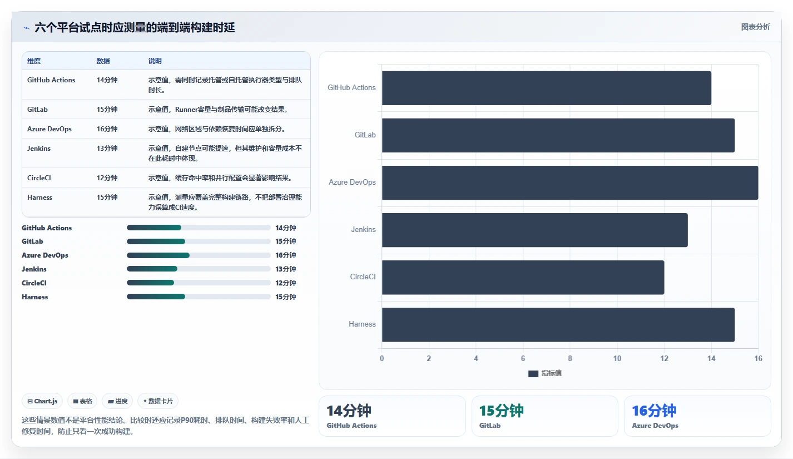Toggle the 指标值 legend entry
793x459 pixels.
coord(545,373)
